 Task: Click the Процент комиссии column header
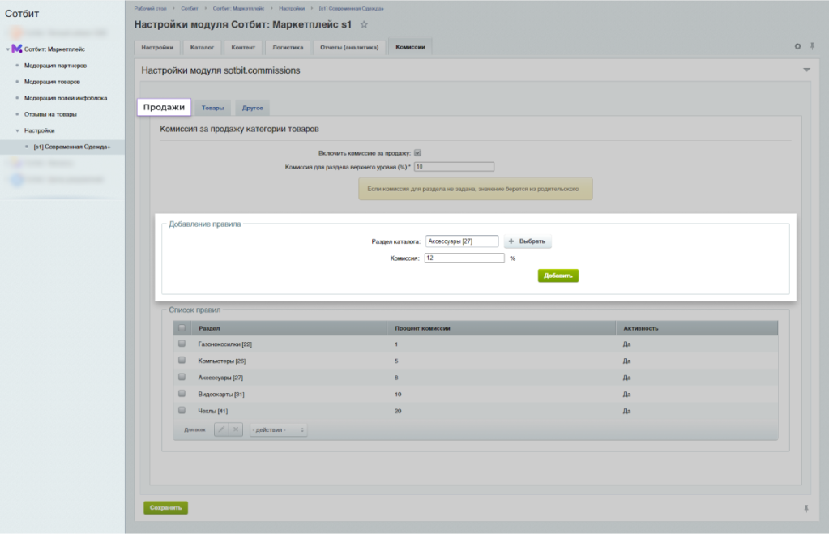(422, 328)
